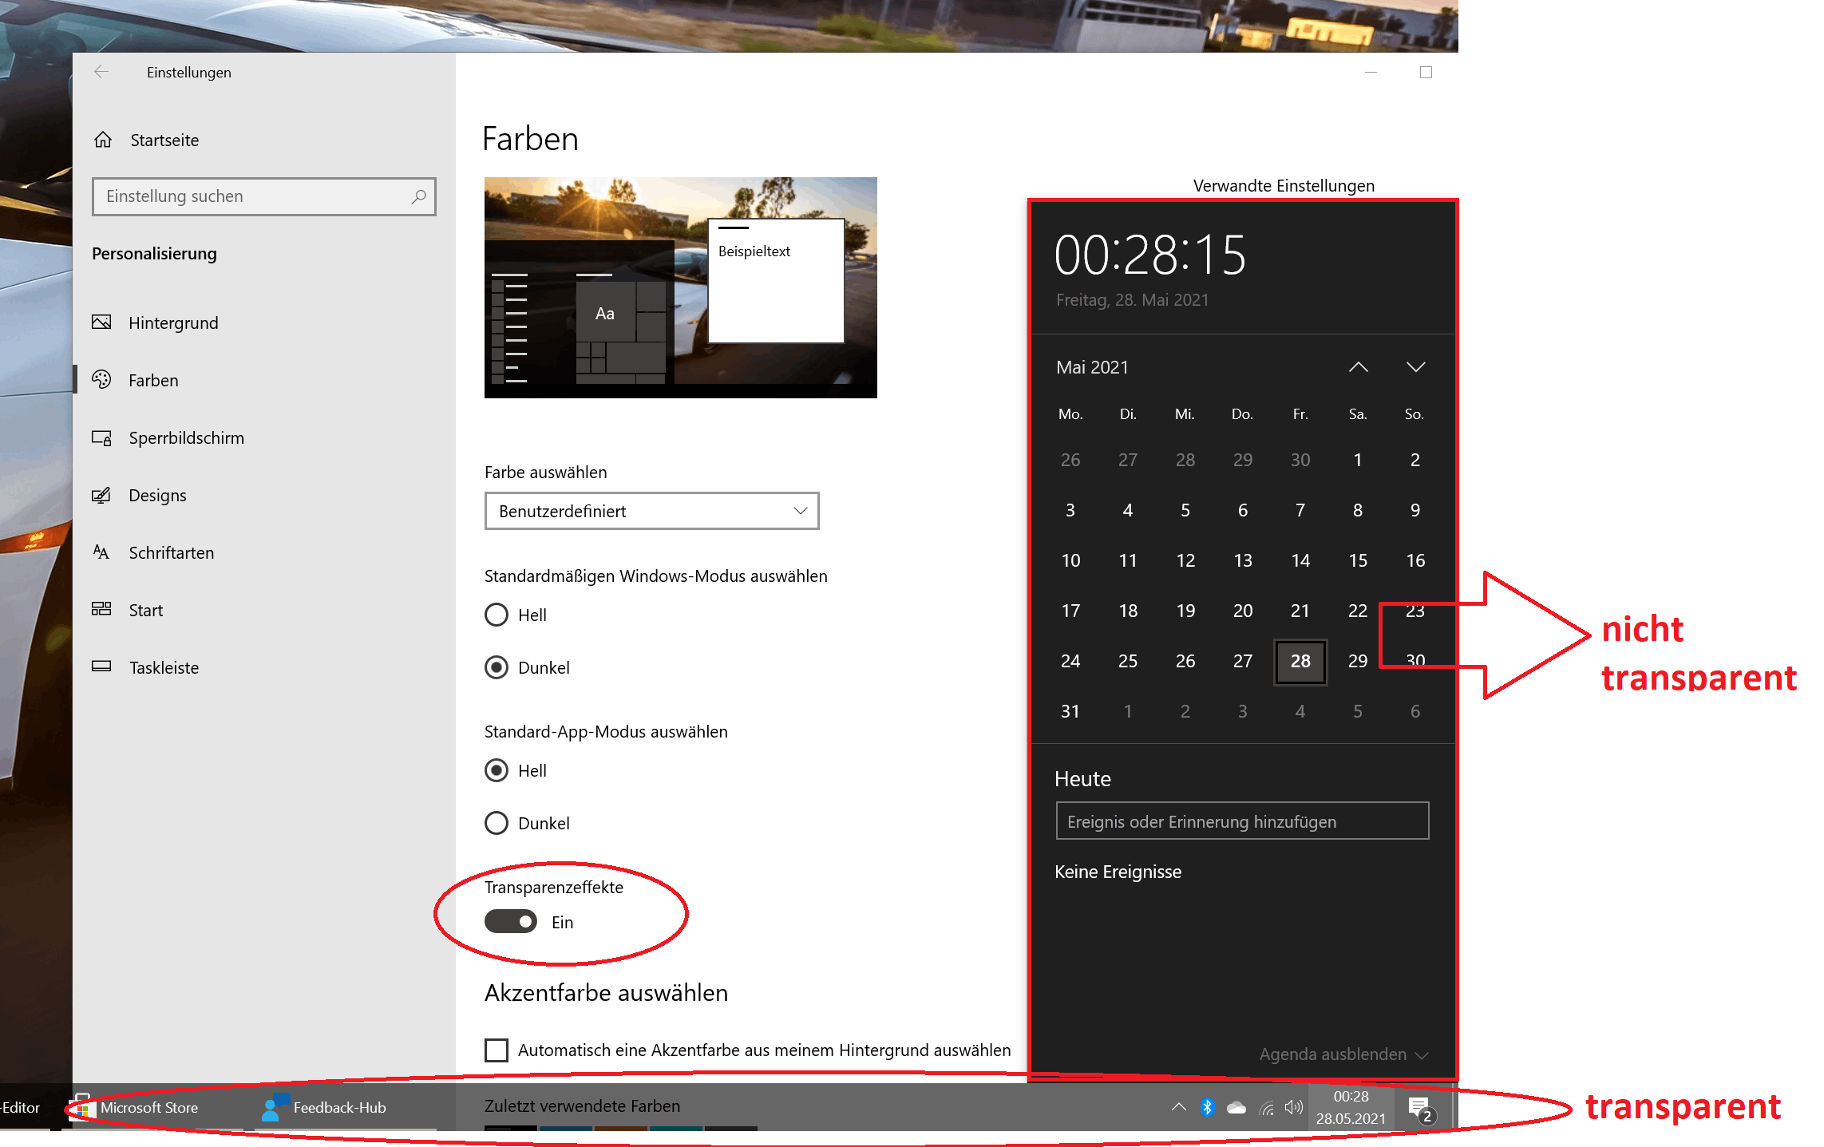Click the volume speaker icon
This screenshot has width=1824, height=1147.
click(x=1293, y=1107)
